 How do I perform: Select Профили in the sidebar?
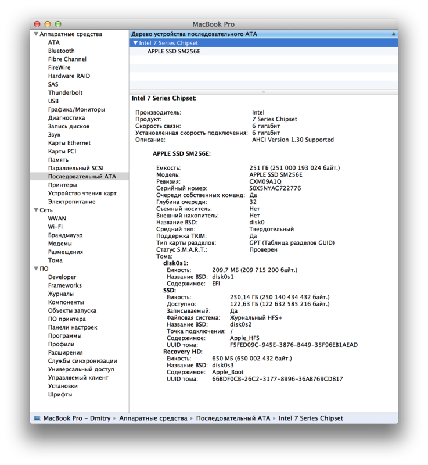[x=62, y=344]
